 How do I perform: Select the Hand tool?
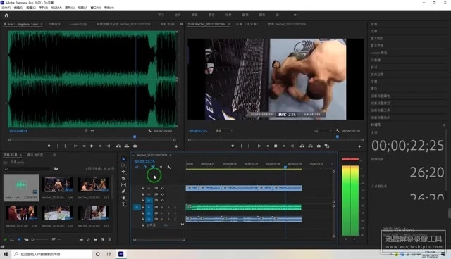(124, 198)
